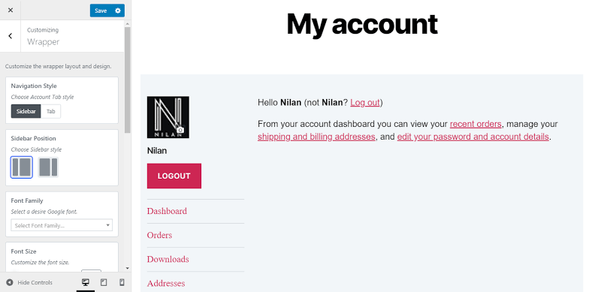Open the Select Font Family dropdown
This screenshot has height=292, width=592.
tap(62, 225)
